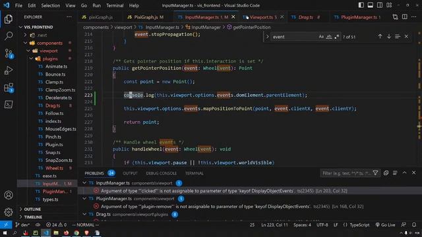Viewport: 422px width, 237px height.
Task: Collapse the components folder
Action: click(x=25, y=43)
